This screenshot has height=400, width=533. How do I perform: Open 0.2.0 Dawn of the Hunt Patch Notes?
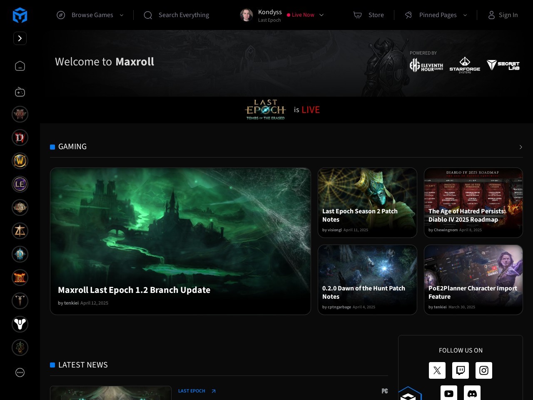click(367, 280)
